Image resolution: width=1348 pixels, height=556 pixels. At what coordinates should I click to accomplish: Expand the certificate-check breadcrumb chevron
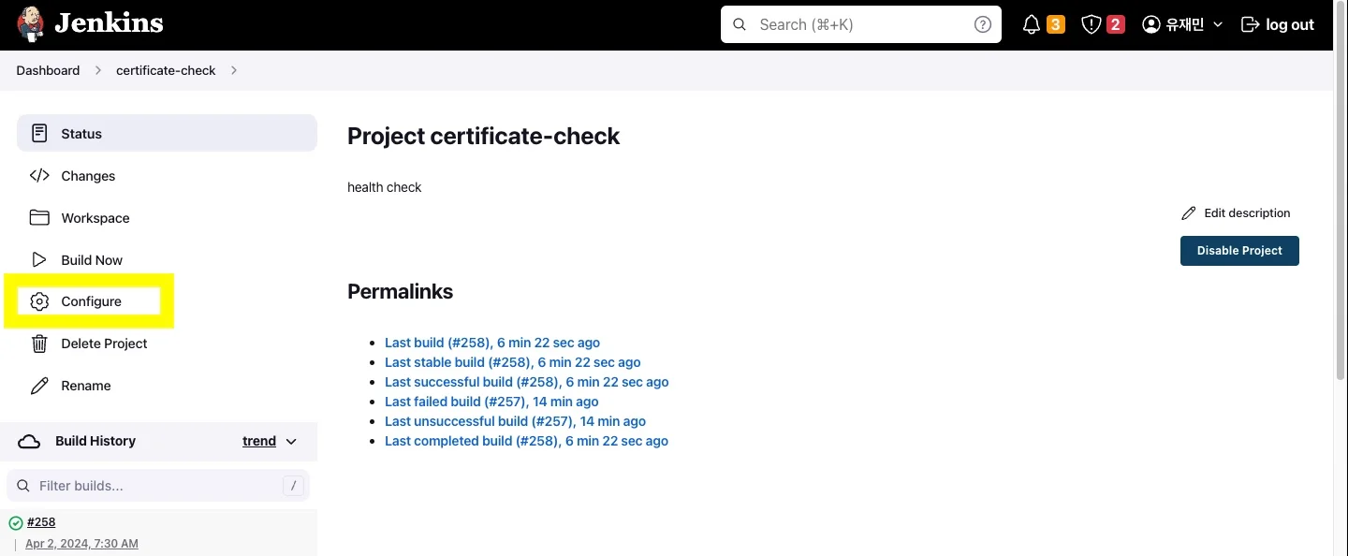tap(234, 70)
